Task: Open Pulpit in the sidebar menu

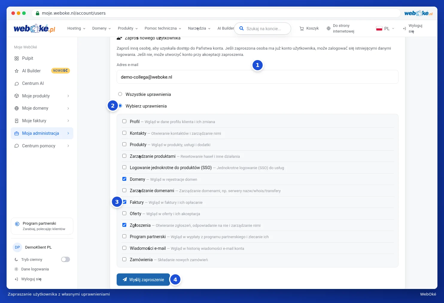Action: 42,58
